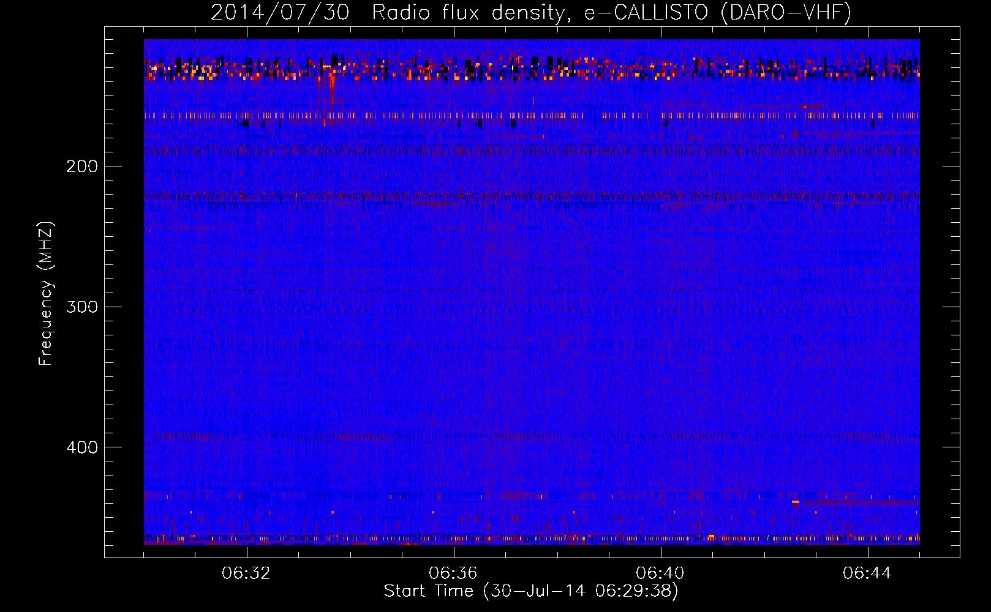Click the 200 frequency tick label
Viewport: 991px width, 612px height.
pyautogui.click(x=82, y=166)
